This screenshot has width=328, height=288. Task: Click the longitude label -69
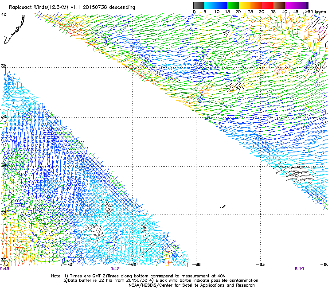point(132,265)
